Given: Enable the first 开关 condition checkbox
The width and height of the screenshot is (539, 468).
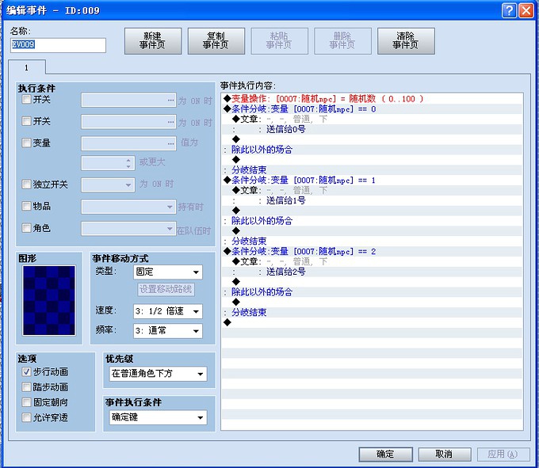Looking at the screenshot, I should pyautogui.click(x=26, y=100).
